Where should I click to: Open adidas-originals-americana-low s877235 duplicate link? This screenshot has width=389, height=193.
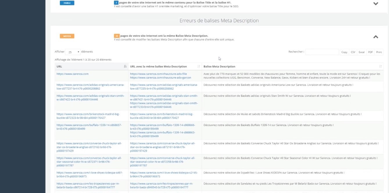pyautogui.click(x=164, y=86)
